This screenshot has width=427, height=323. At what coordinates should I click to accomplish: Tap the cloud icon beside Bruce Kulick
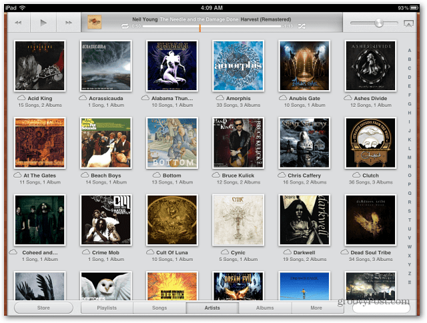point(216,175)
